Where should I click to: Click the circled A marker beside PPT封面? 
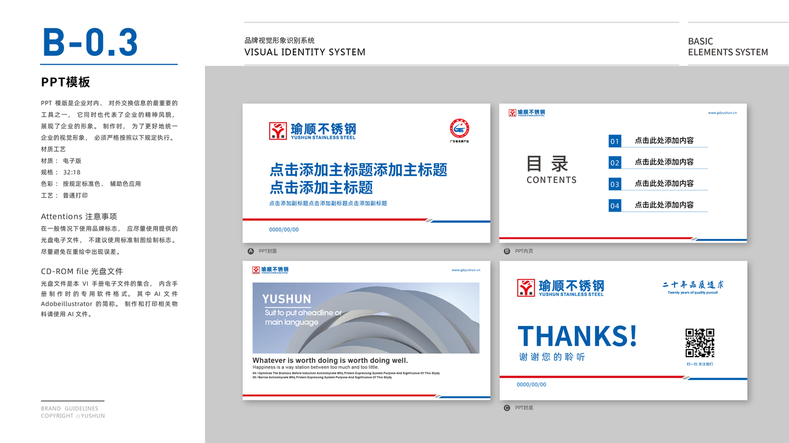(x=251, y=251)
